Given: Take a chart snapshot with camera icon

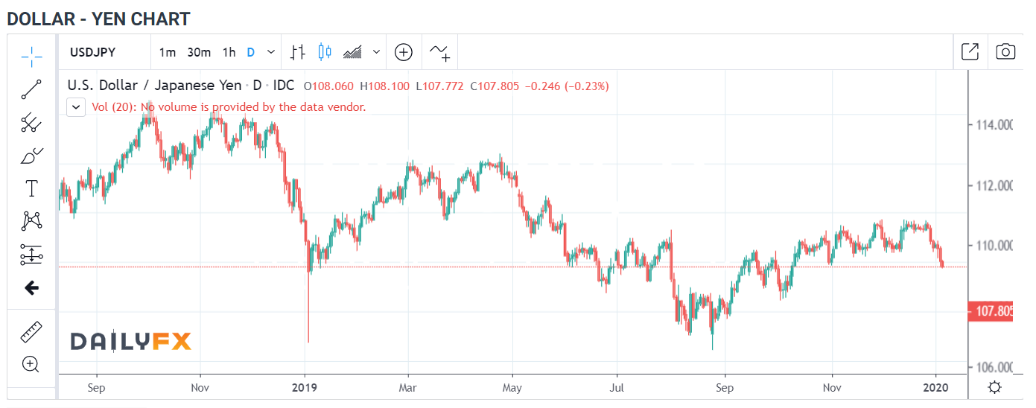Looking at the screenshot, I should pos(1005,52).
